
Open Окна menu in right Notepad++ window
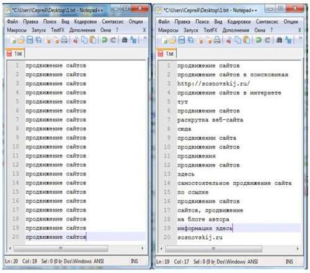260,30
